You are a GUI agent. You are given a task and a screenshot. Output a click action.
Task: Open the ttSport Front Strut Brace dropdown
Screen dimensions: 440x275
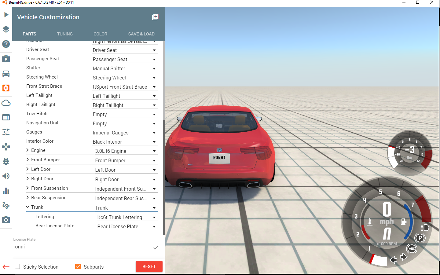(x=125, y=87)
